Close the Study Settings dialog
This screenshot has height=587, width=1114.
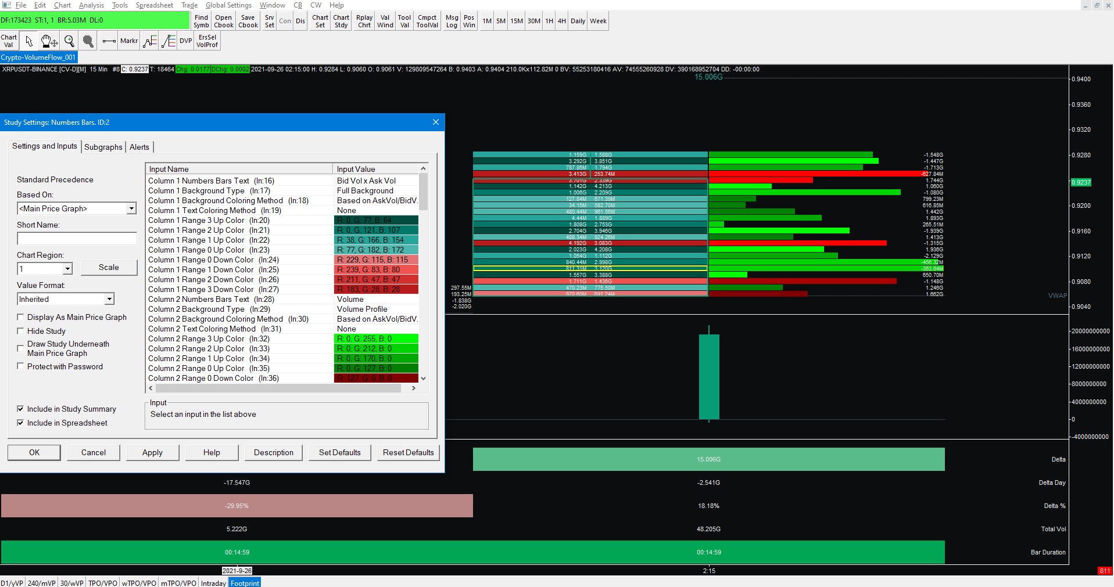coord(436,122)
